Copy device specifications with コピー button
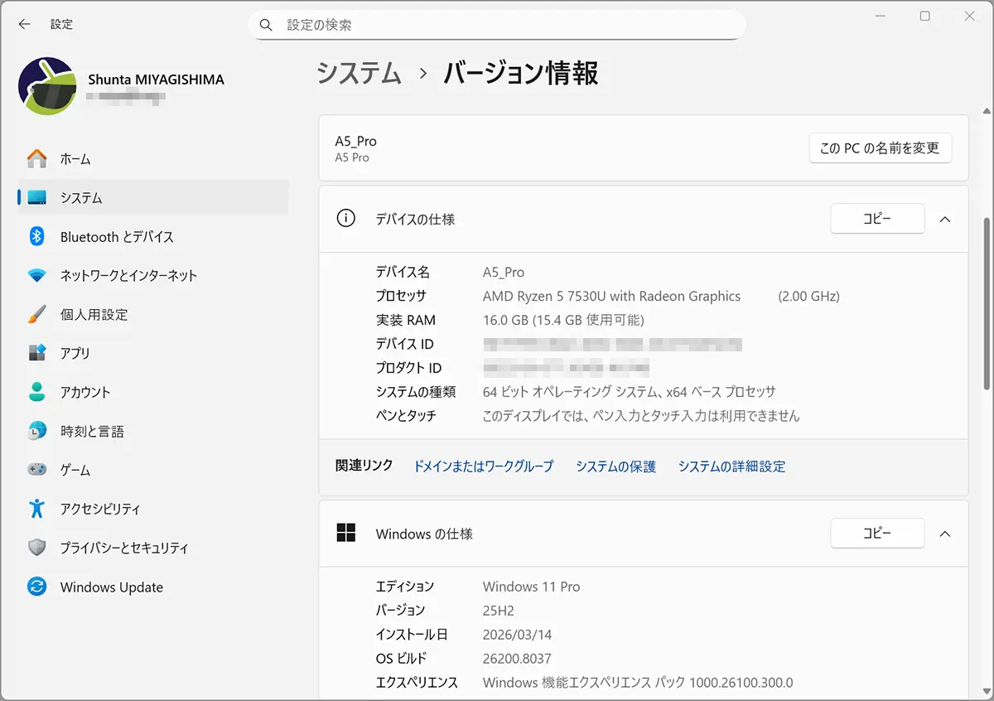The image size is (994, 701). click(877, 219)
